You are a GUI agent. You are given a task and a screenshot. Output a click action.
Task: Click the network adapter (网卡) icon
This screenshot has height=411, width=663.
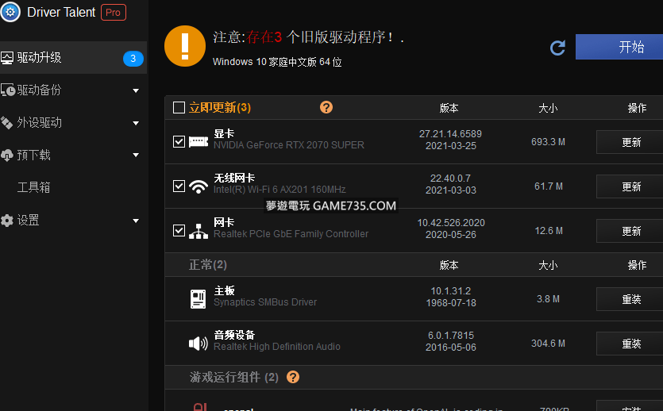point(198,231)
